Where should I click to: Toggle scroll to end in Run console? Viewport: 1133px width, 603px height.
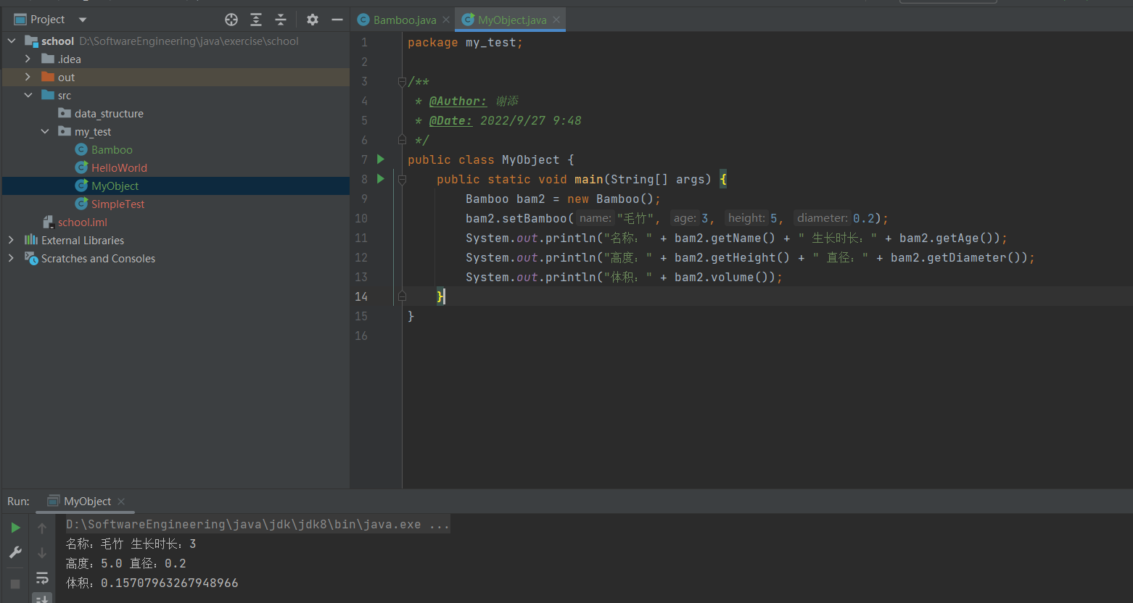pos(42,598)
